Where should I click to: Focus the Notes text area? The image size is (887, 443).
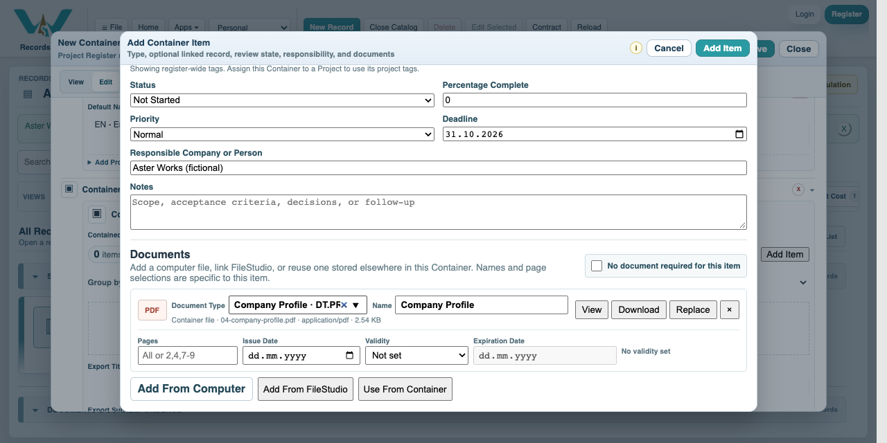coord(439,212)
